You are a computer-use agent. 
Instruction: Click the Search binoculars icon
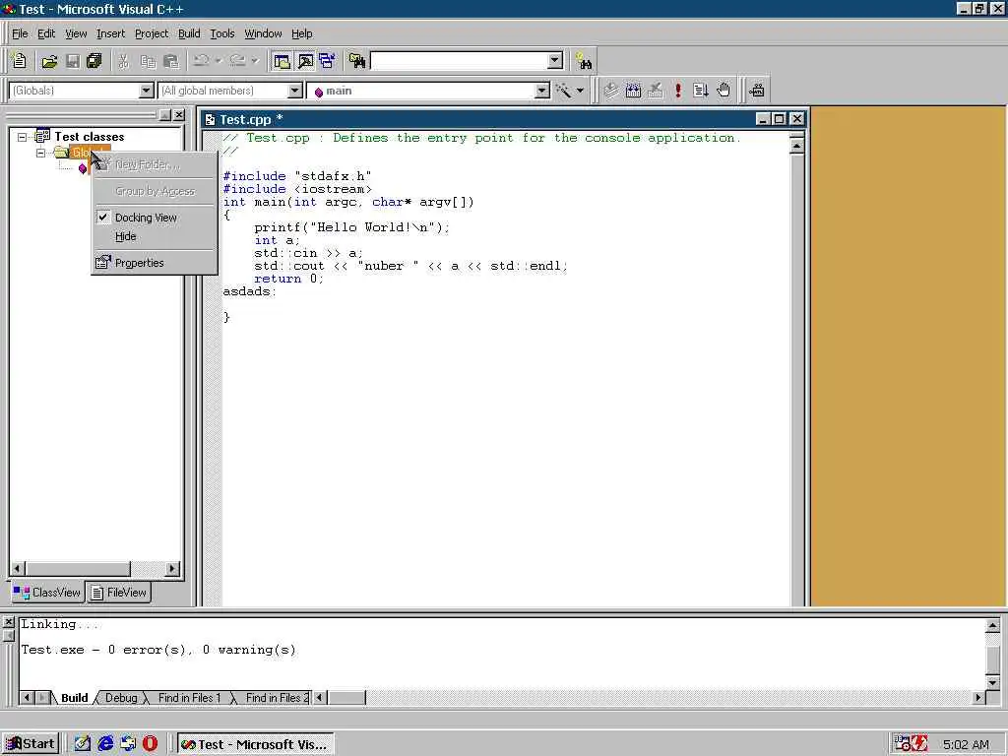click(x=584, y=61)
